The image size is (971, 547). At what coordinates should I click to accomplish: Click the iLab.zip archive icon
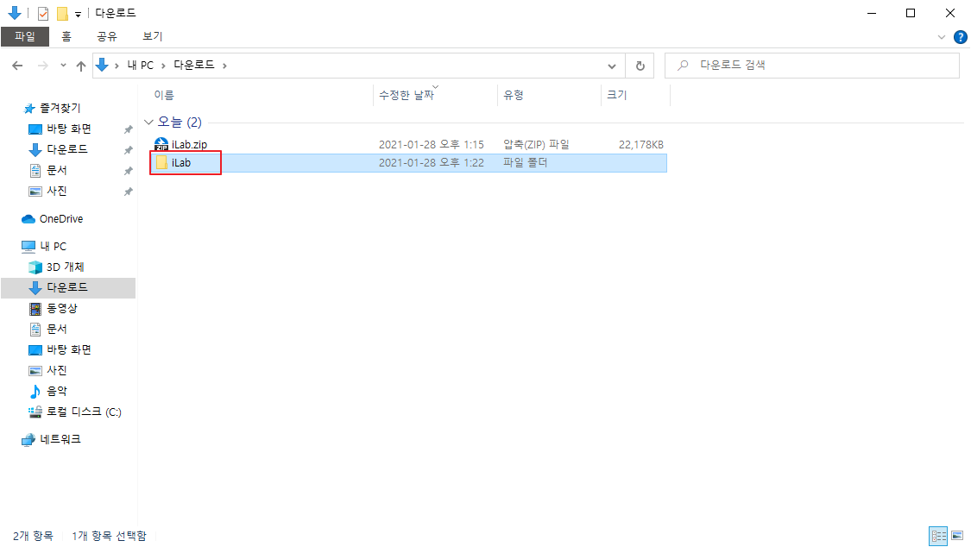(x=161, y=145)
